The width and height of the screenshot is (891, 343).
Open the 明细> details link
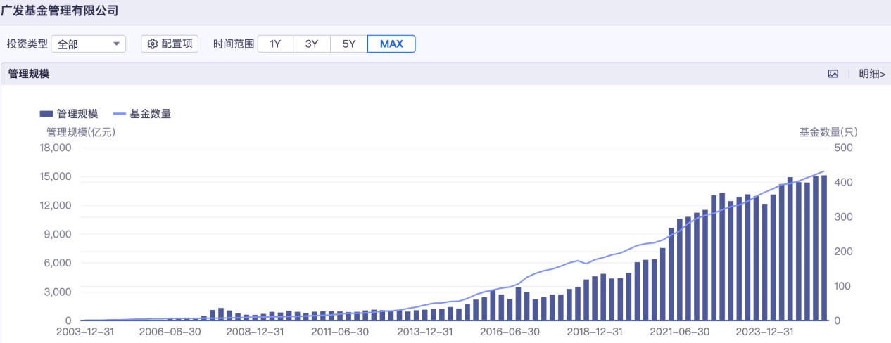871,74
